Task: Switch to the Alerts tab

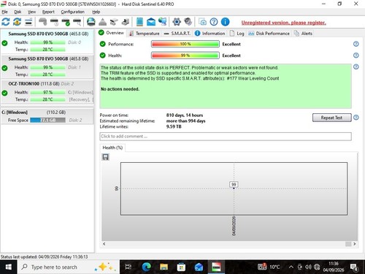Action: (x=303, y=34)
